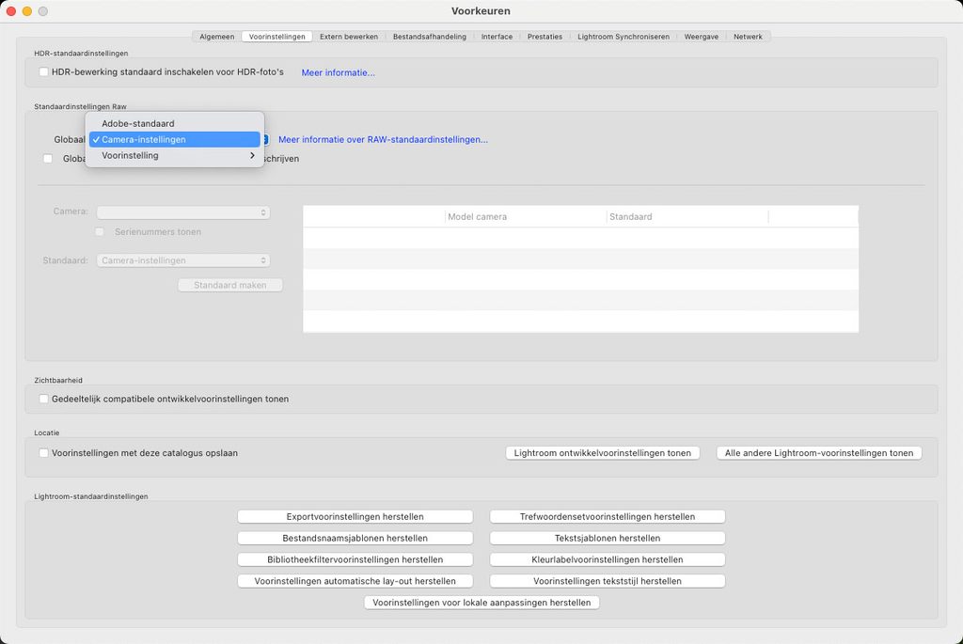The height and width of the screenshot is (644, 963).
Task: Switch to the Algemeen tab
Action: click(217, 37)
